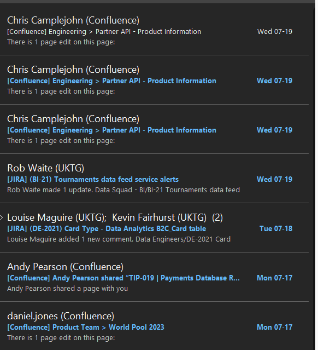Click page edit preview under World Pool 2023
318x350 pixels.
[61, 338]
